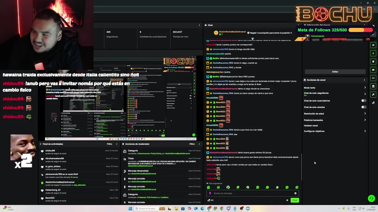This screenshot has width=378, height=212.
Task: Toggle the lightning activity feed sidebar icon
Action: (373, 53)
